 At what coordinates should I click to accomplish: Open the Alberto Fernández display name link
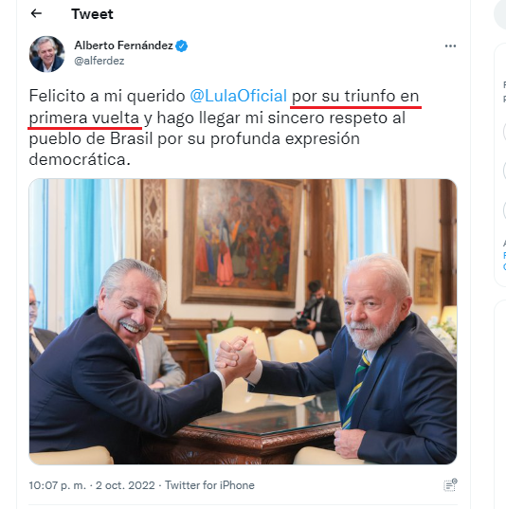[x=124, y=45]
